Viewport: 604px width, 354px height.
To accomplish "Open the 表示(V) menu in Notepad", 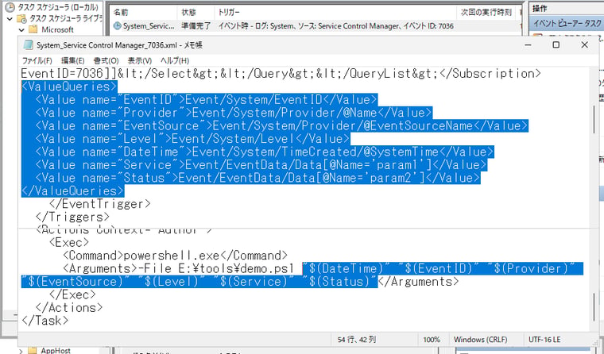I will 139,61.
